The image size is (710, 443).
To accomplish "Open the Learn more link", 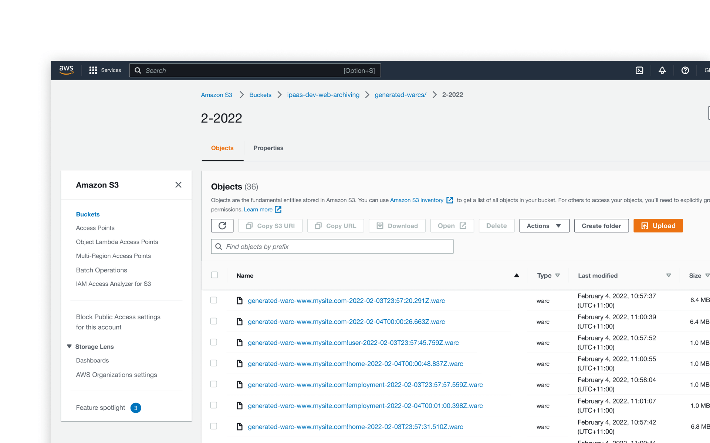I will click(x=258, y=209).
